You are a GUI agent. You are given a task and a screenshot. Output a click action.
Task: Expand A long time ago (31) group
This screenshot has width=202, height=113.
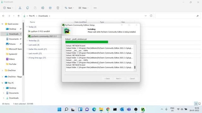coord(27,58)
